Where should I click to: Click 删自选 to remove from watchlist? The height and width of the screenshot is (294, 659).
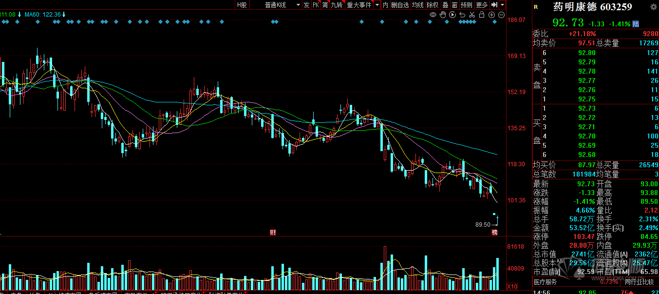pos(400,5)
